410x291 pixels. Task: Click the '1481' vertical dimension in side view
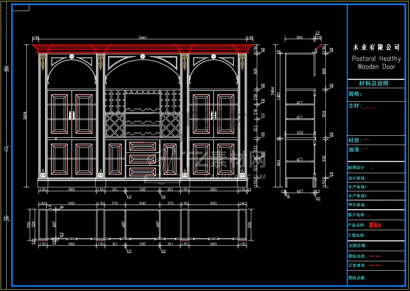pyautogui.click(x=279, y=96)
